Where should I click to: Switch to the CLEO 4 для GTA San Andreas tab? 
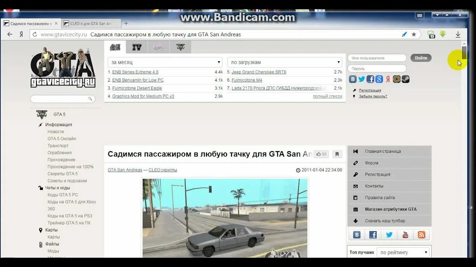(x=91, y=23)
